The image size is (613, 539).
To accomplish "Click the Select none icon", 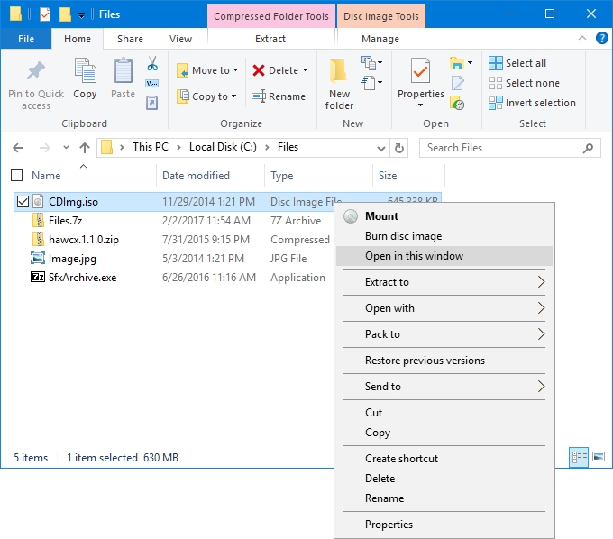I will (495, 83).
